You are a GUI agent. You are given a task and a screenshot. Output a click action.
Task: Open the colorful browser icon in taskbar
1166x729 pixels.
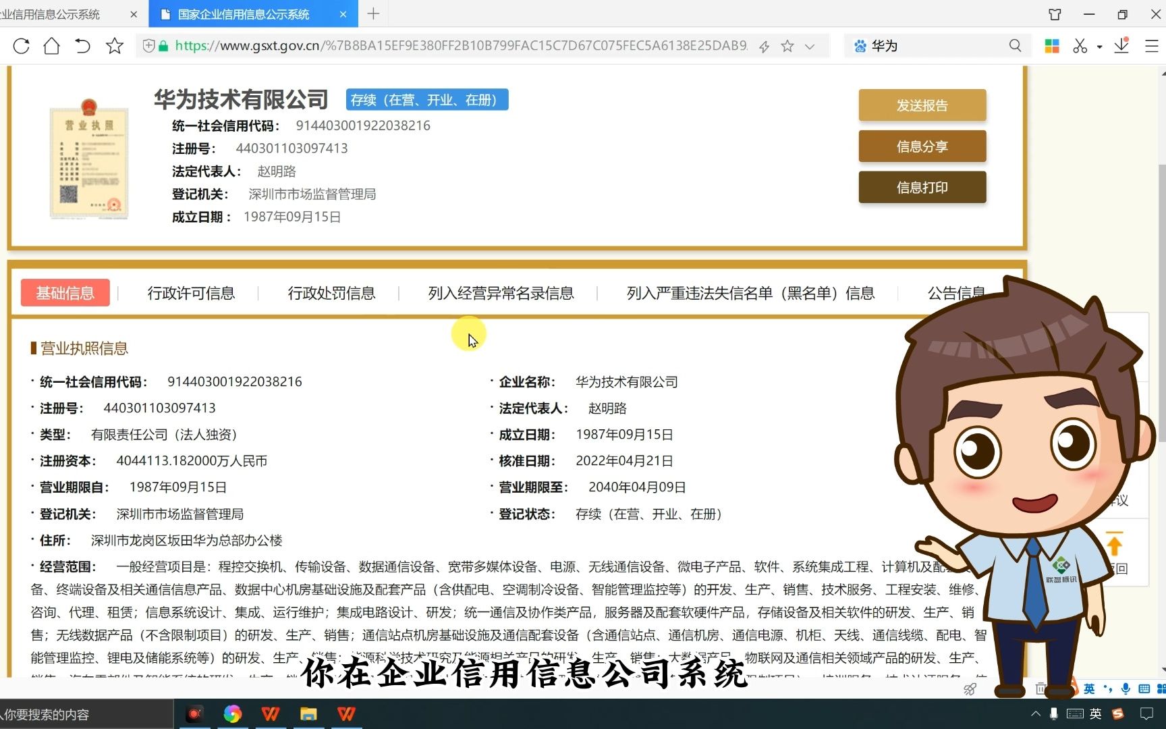point(232,713)
